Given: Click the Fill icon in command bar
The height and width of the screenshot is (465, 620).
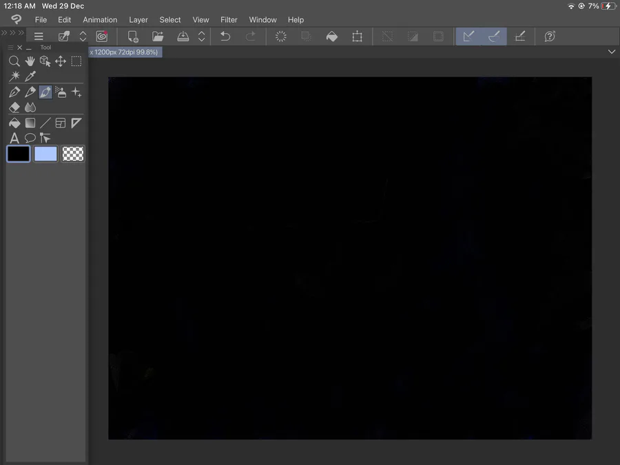Looking at the screenshot, I should click(x=332, y=37).
